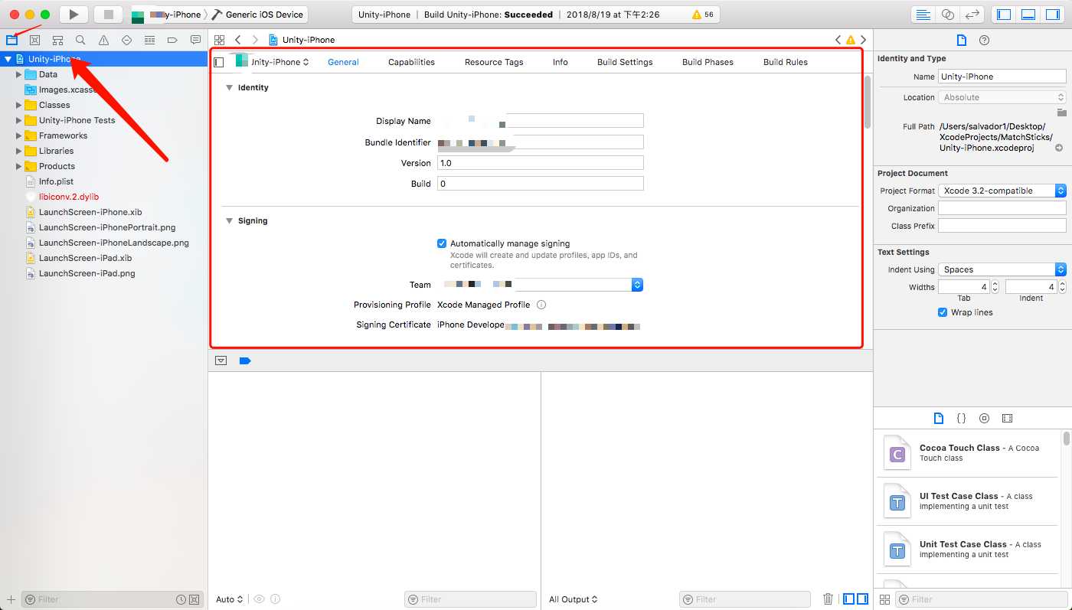This screenshot has width=1072, height=610.
Task: Click info icon beside Xcode Managed Profile
Action: [x=541, y=305]
